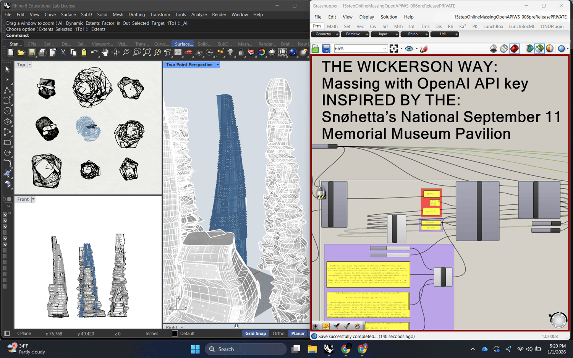Save the Grasshopper definition with floppy icon

[326, 49]
